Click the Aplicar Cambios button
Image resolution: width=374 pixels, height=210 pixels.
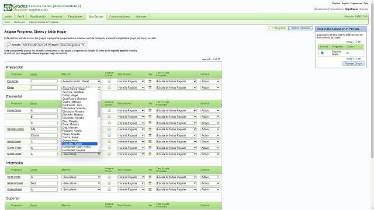[300, 28]
